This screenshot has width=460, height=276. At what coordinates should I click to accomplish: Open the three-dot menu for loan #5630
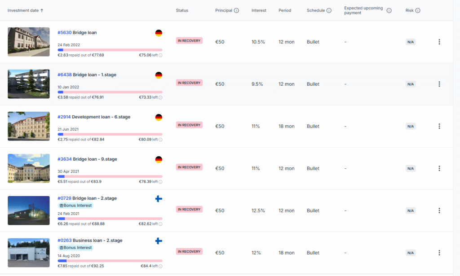(x=439, y=42)
